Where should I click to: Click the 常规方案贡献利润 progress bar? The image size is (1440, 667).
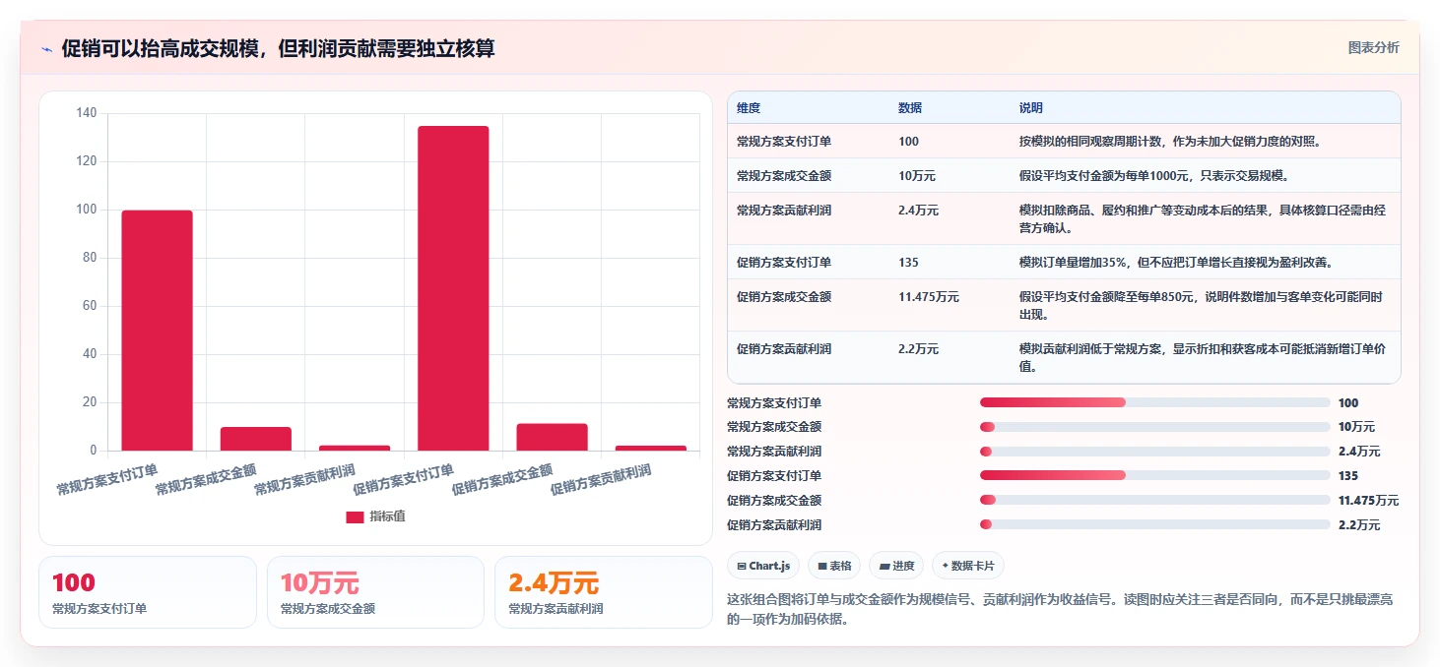click(x=1154, y=451)
